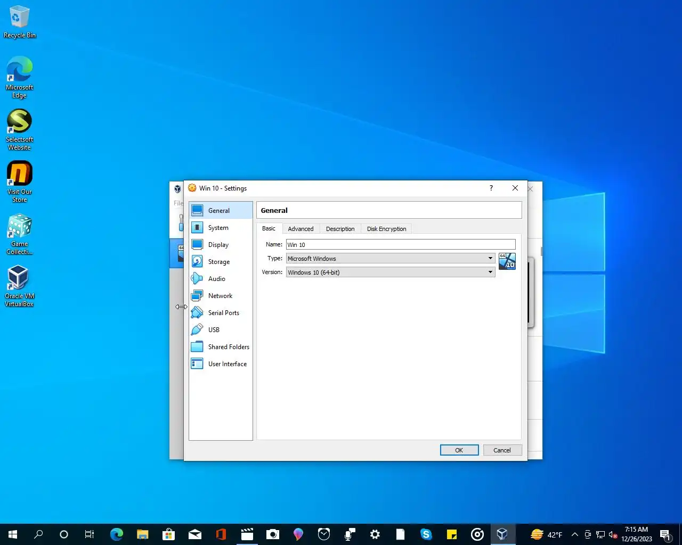Open User Interface settings category
Viewport: 682px width, 545px height.
click(221, 364)
